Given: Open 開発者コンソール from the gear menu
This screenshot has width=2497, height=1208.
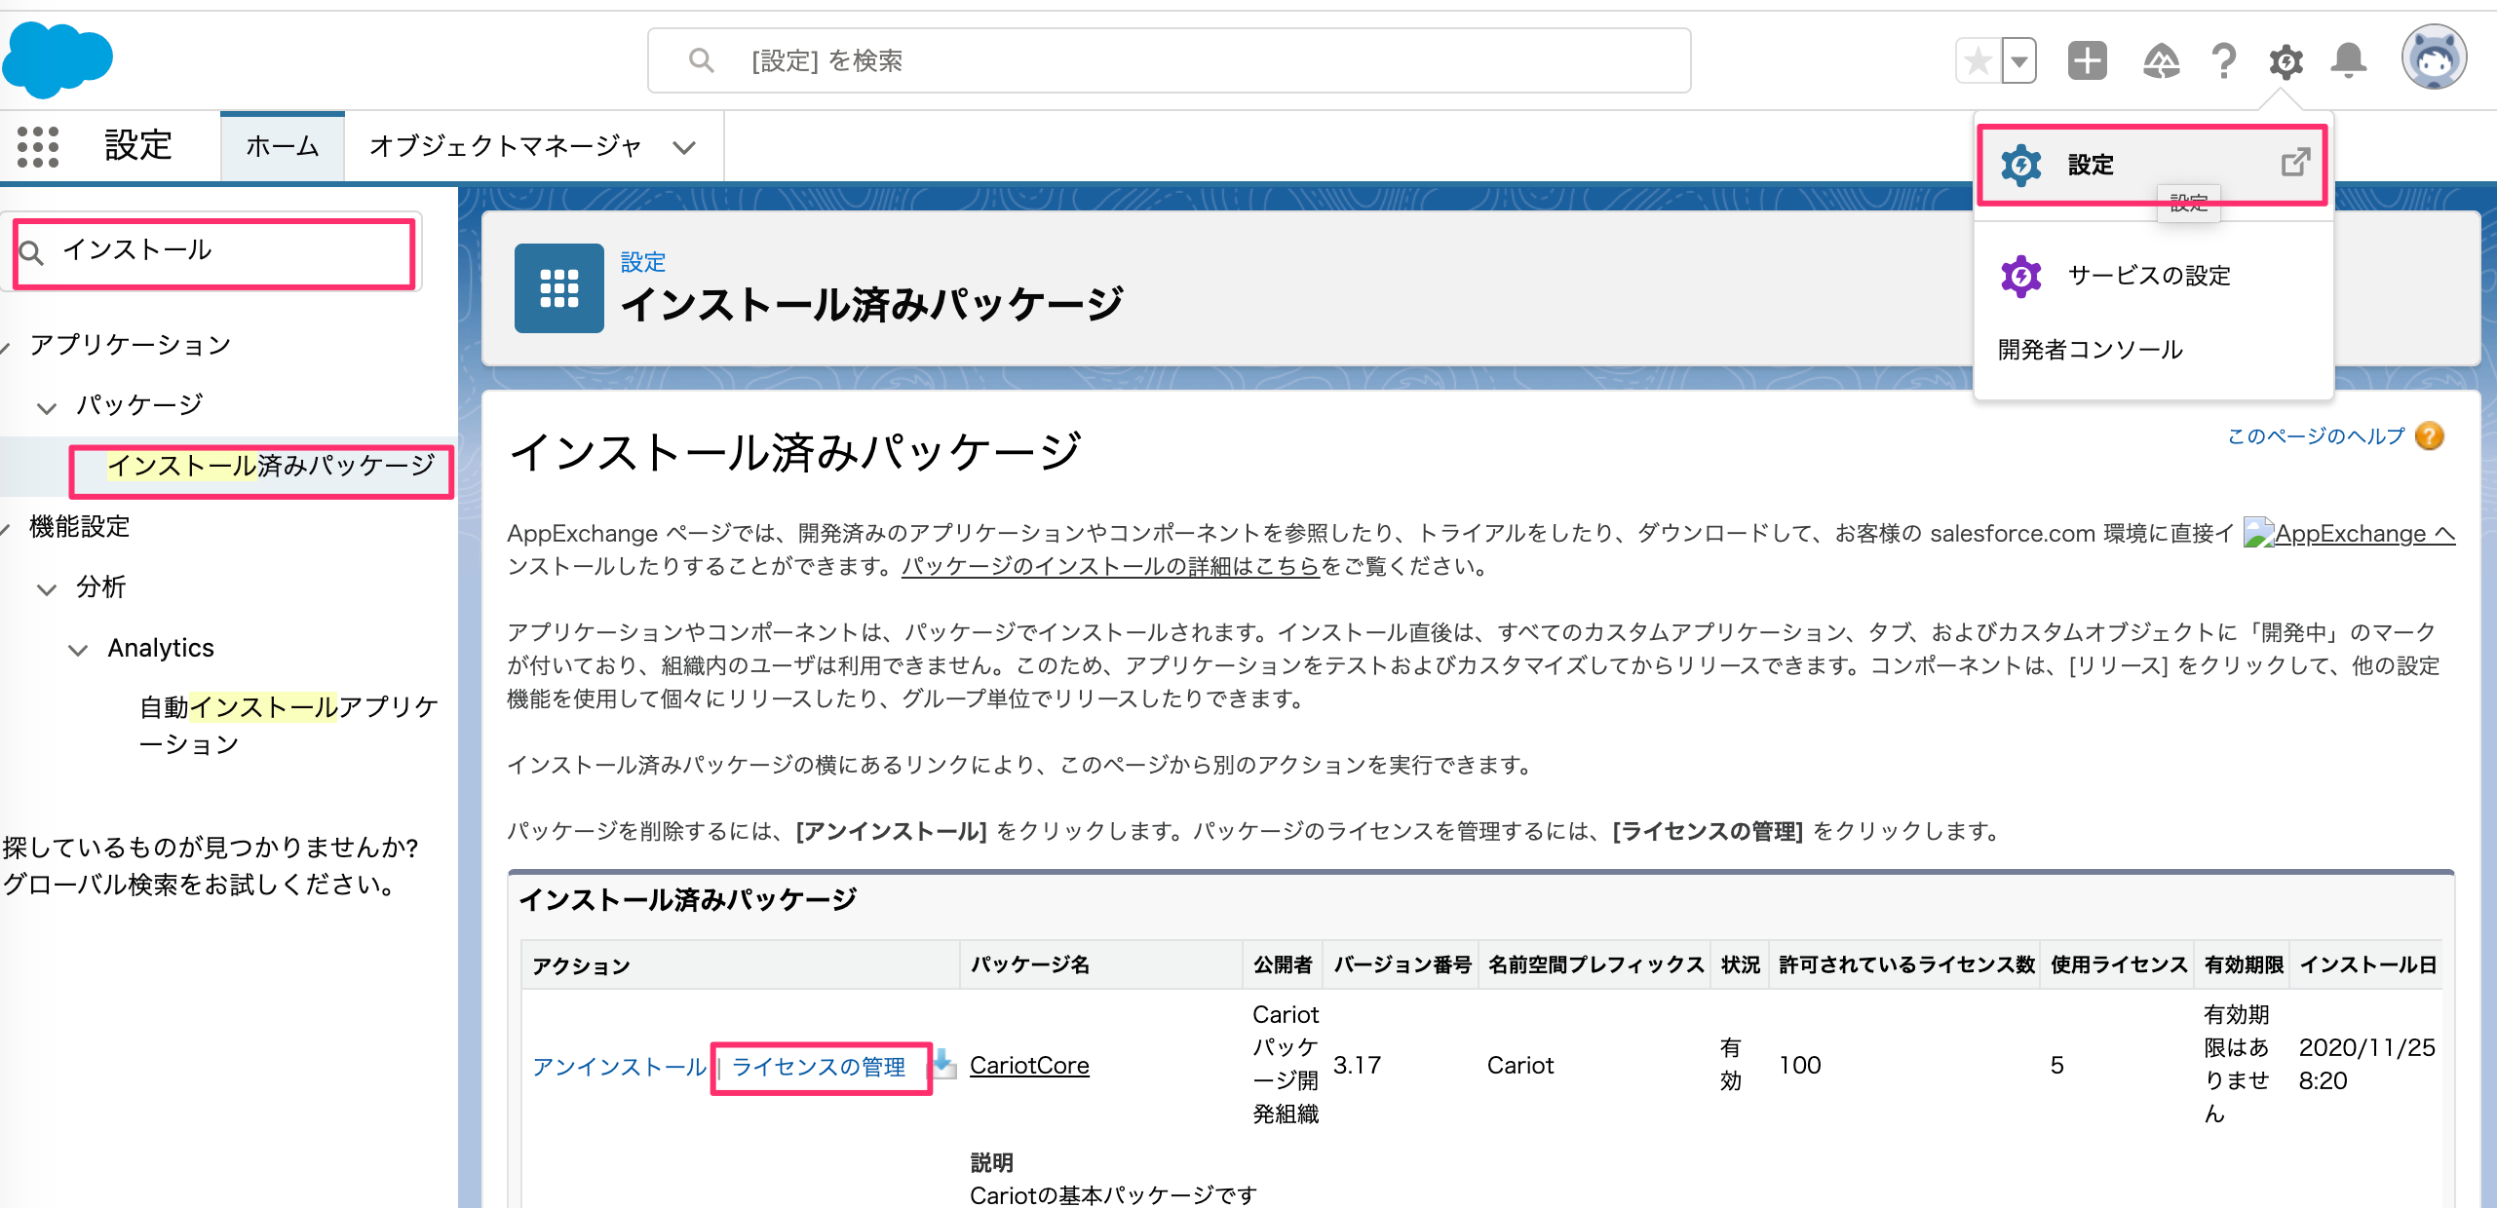Looking at the screenshot, I should [x=2091, y=350].
